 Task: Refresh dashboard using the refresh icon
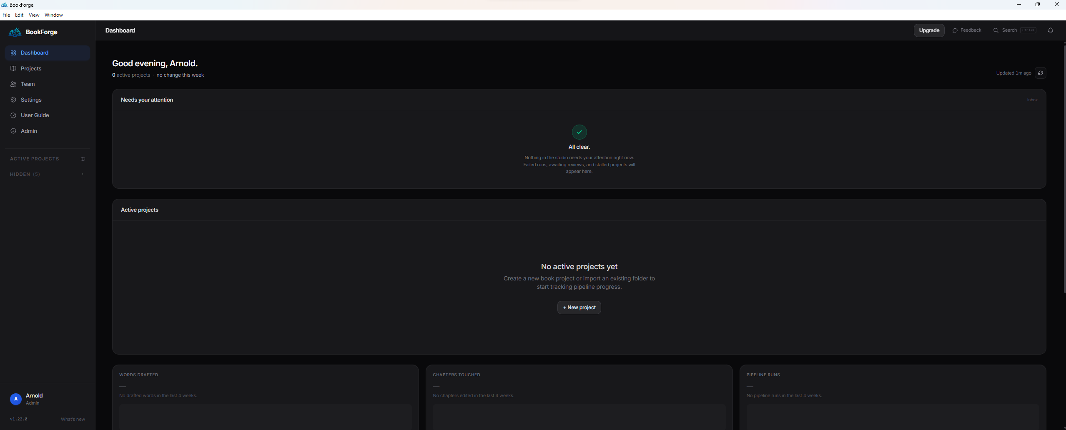pos(1041,73)
